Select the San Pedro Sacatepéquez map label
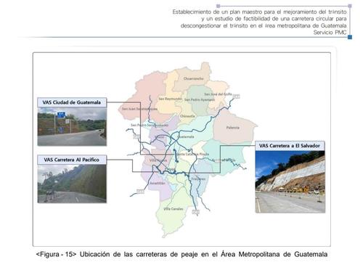 (150, 125)
